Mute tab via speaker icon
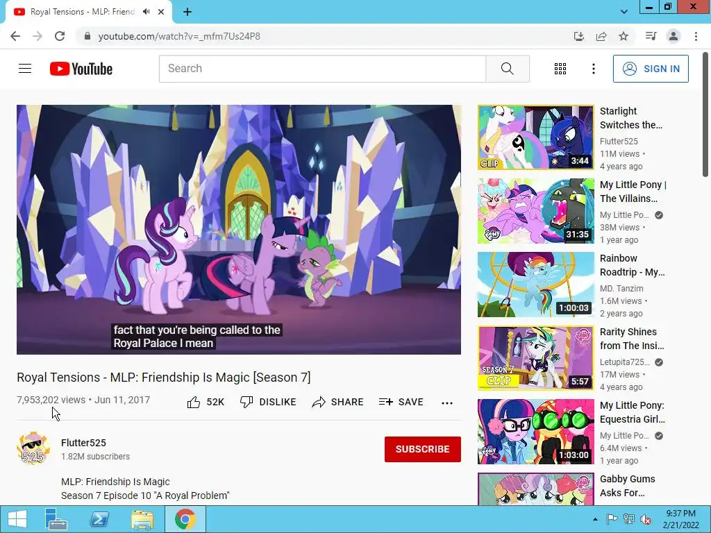Screen dimensions: 711x533 pos(146,12)
